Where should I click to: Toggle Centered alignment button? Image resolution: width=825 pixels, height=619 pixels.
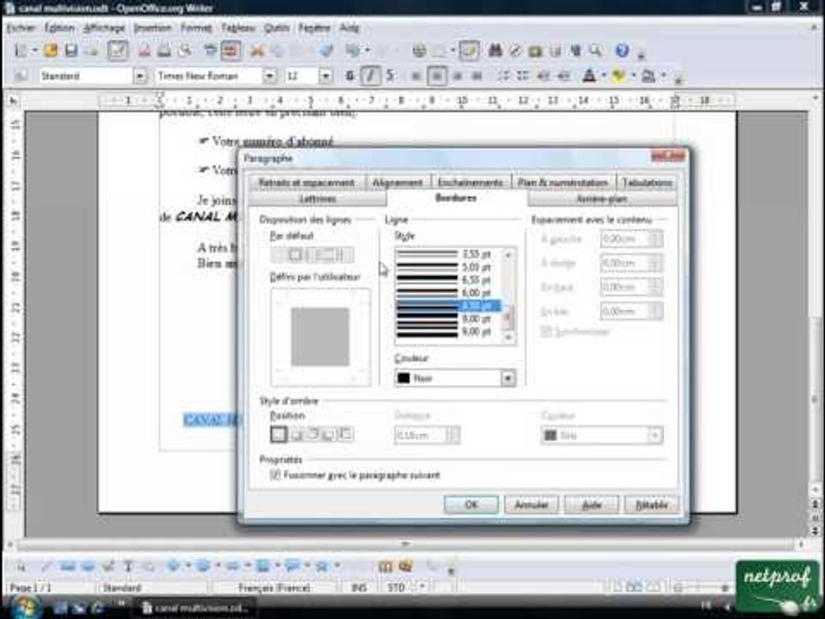coord(437,77)
